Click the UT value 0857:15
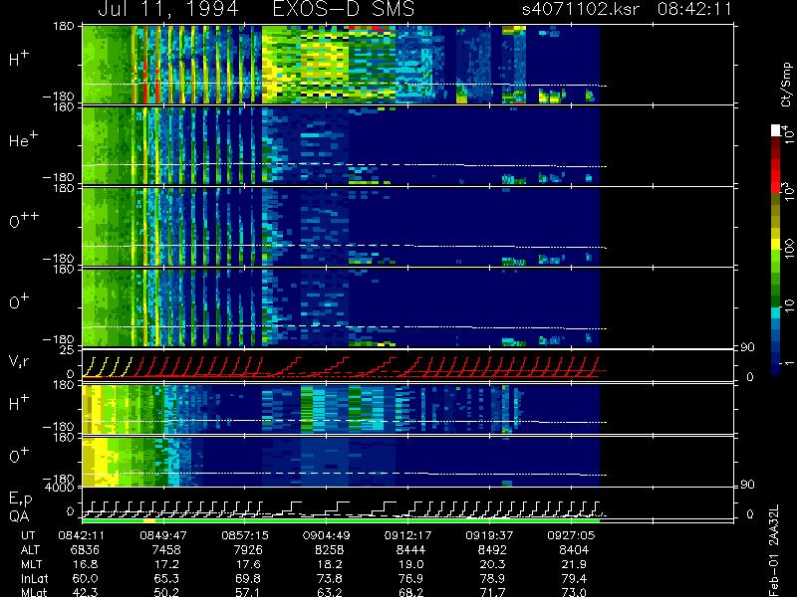The height and width of the screenshot is (597, 797). [x=244, y=535]
